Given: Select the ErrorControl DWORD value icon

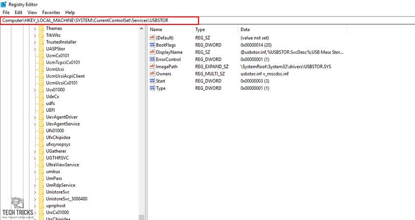Looking at the screenshot, I should pos(152,59).
